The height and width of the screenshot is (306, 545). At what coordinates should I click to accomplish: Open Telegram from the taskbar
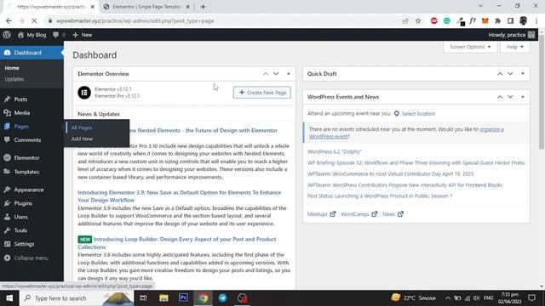pos(223,298)
